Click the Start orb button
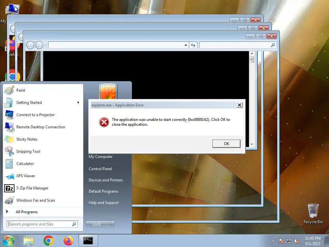 (8, 241)
